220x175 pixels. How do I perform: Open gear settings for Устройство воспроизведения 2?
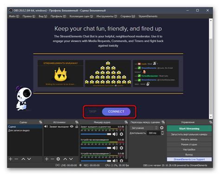pos(122,161)
